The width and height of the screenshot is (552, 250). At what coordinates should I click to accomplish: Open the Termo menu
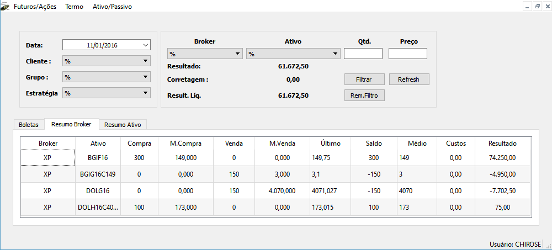pos(75,7)
